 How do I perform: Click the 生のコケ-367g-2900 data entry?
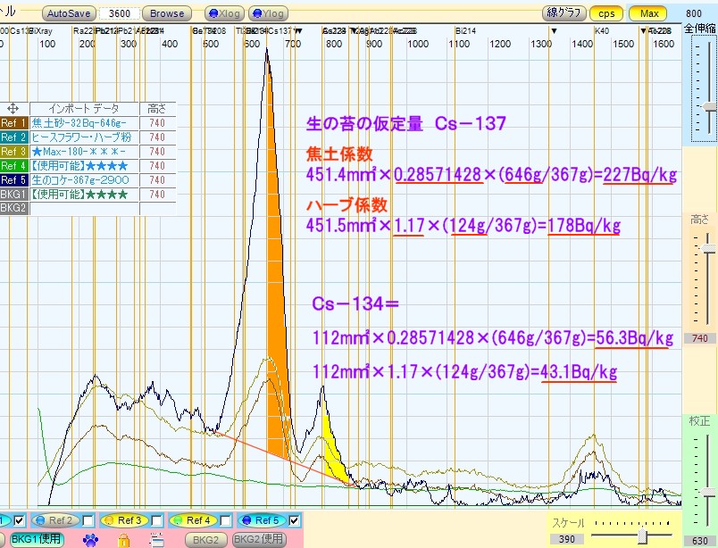tap(84, 180)
